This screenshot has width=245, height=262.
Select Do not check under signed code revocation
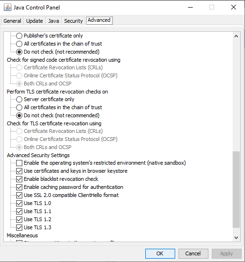point(19,52)
